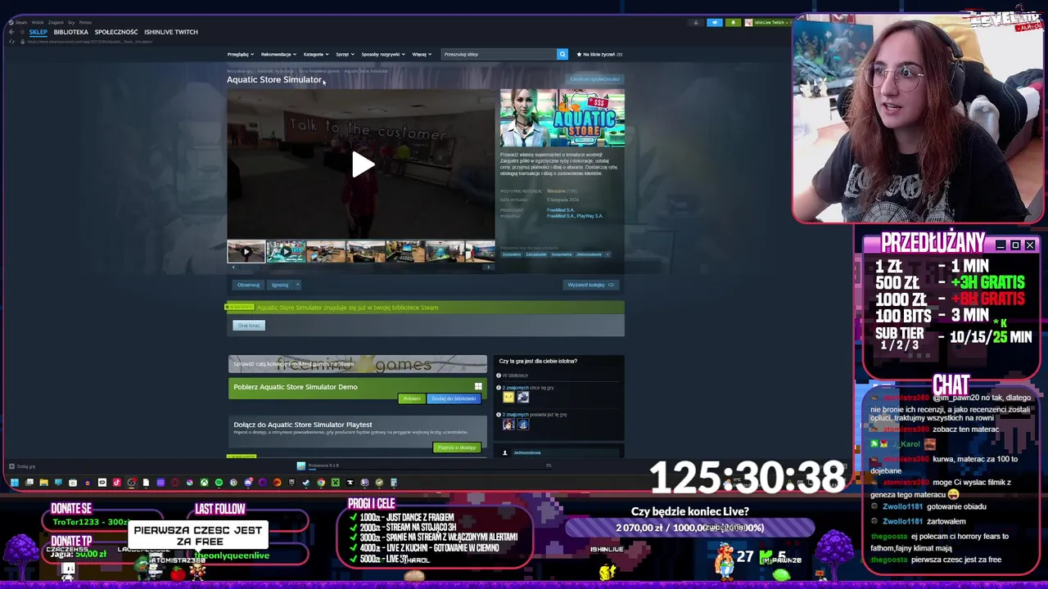Open Google Chrome from the taskbar
1048x589 pixels.
coord(321,483)
